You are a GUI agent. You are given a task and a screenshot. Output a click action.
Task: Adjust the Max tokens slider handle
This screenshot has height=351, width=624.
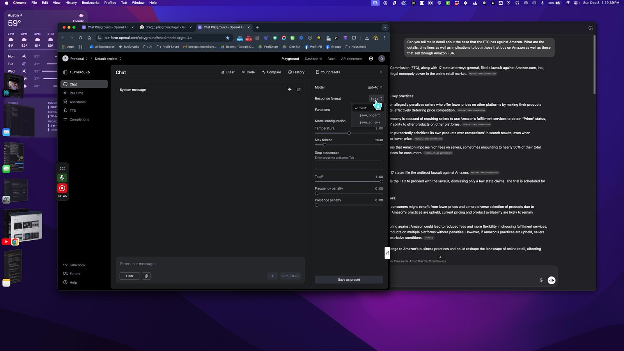324,145
